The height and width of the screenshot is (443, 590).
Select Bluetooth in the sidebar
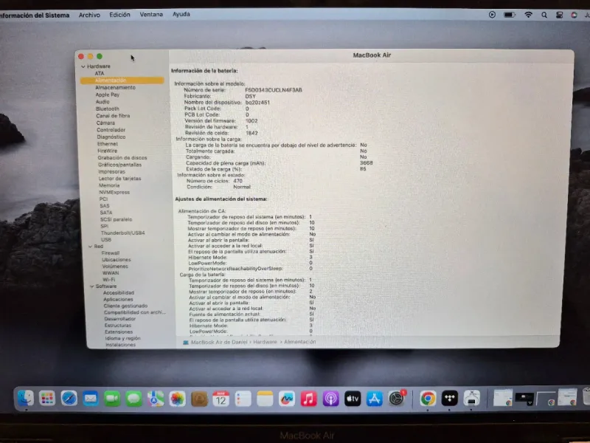tap(107, 109)
